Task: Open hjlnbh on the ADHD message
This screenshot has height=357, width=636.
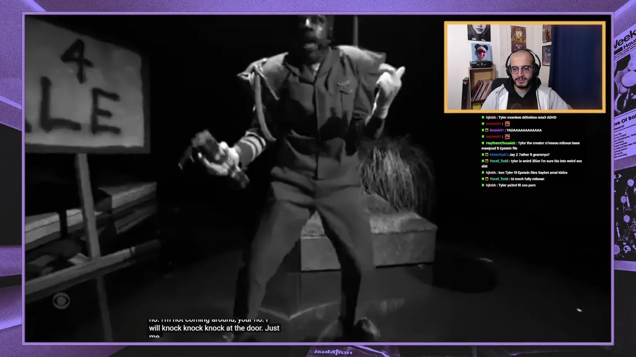Action: click(x=491, y=118)
